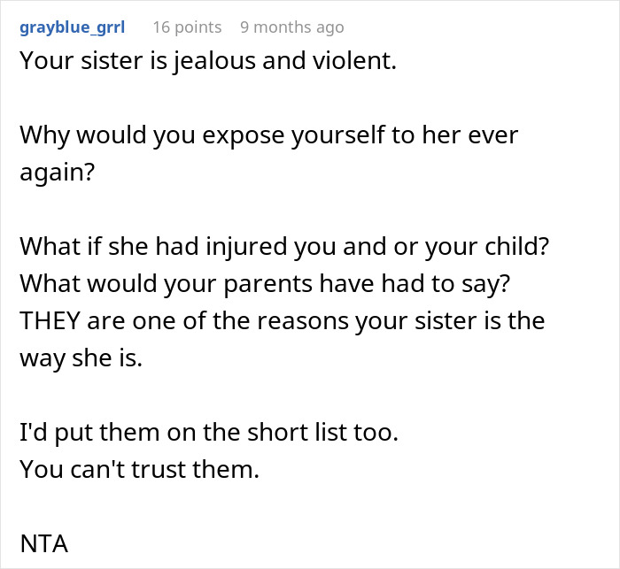Click the '9 months ago' timestamp
This screenshot has width=620, height=569.
point(291,27)
